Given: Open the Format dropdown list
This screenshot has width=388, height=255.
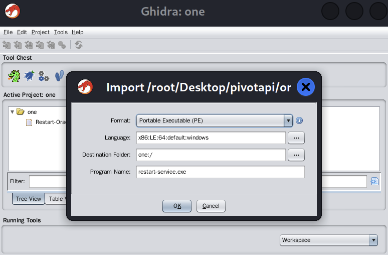Looking at the screenshot, I should coord(288,120).
